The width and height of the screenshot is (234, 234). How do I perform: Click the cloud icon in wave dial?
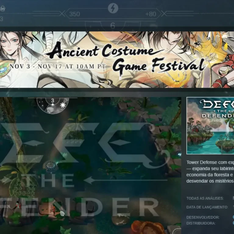(x=51, y=110)
